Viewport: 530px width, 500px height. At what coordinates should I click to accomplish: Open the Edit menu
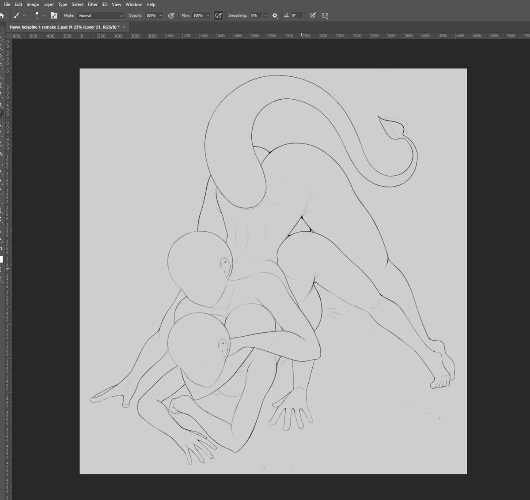pyautogui.click(x=18, y=4)
